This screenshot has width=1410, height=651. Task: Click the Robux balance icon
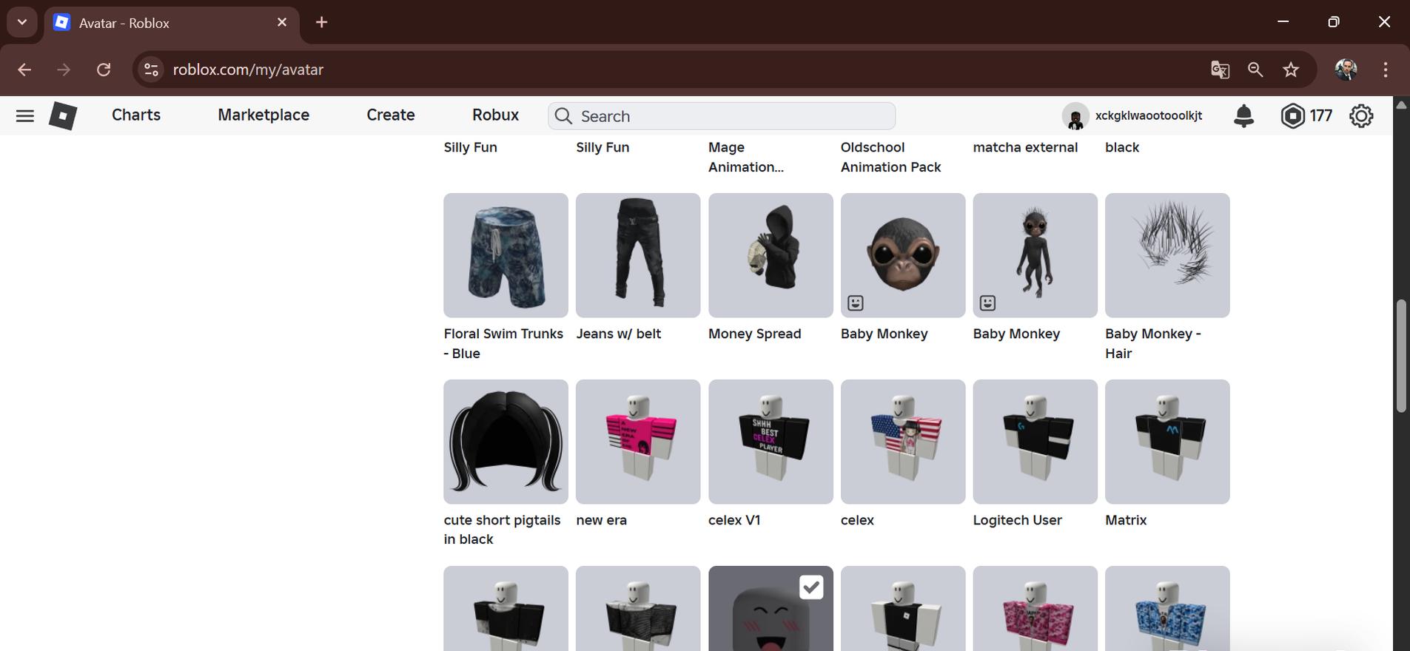[1292, 115]
